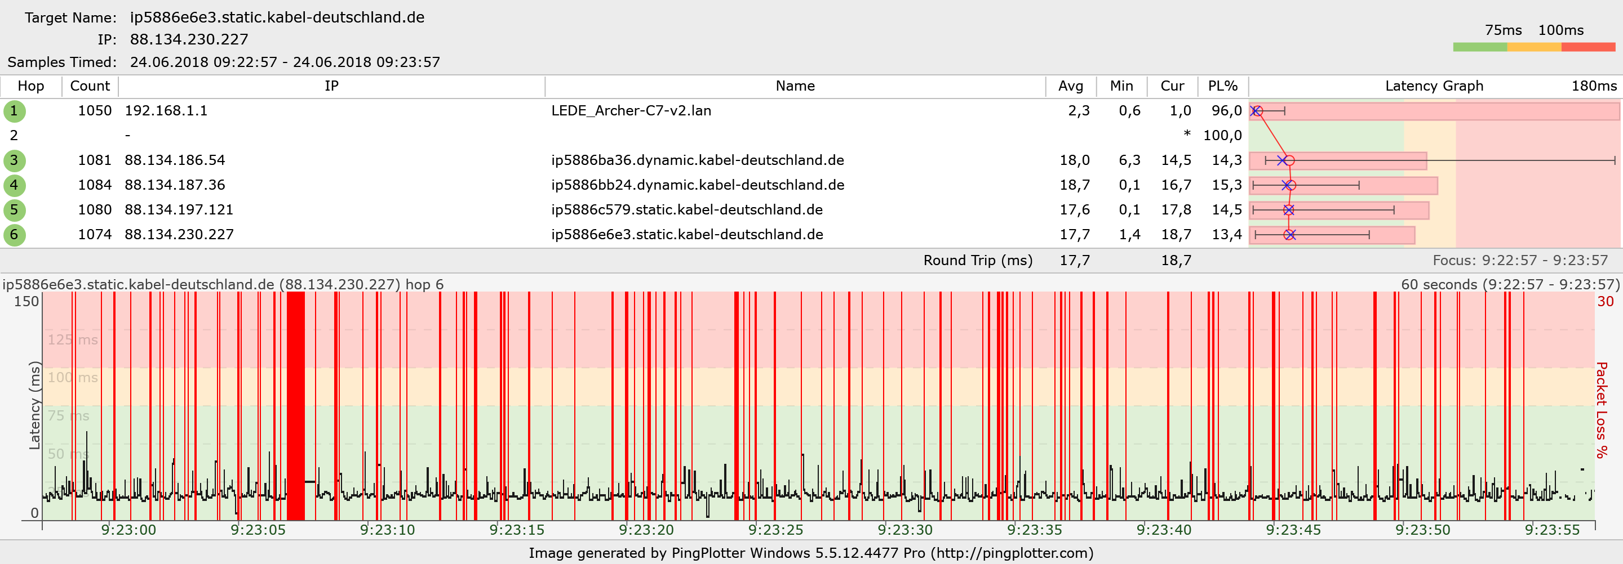Click the green hop 4 circle
Image resolution: width=1623 pixels, height=564 pixels.
click(14, 185)
